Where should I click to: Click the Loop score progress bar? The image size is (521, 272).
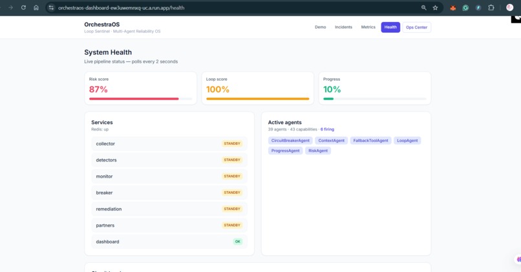257,99
